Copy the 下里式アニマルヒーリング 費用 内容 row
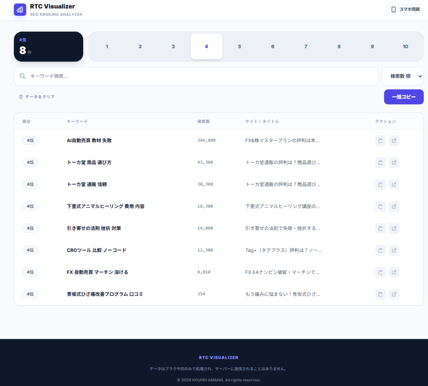Image resolution: width=428 pixels, height=386 pixels. pos(380,206)
